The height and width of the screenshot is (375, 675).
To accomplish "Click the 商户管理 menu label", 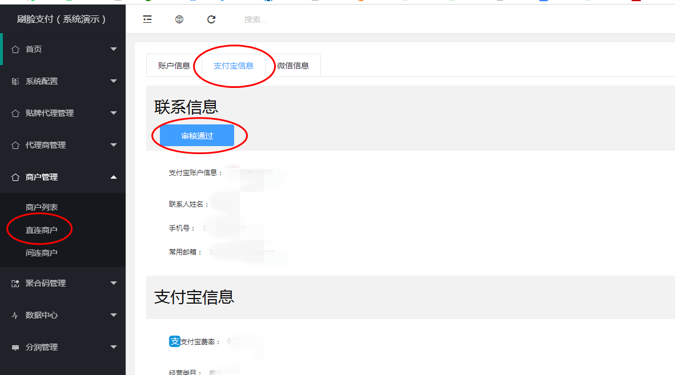I will [41, 177].
